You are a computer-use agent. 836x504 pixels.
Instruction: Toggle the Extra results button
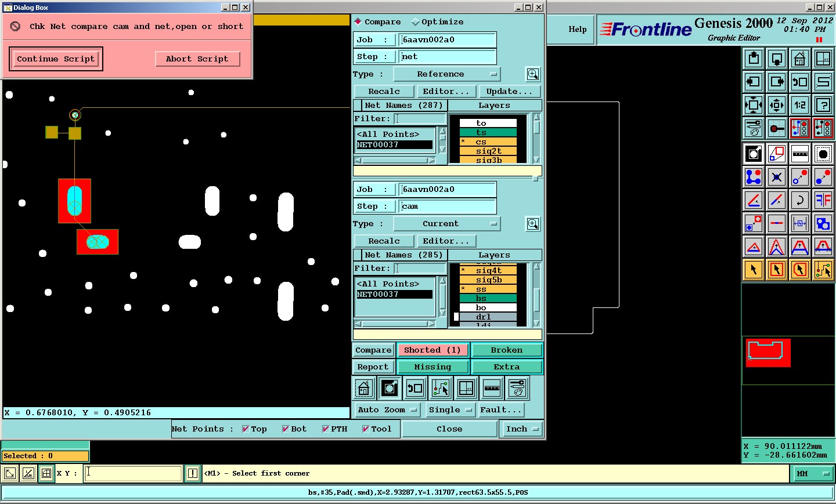pos(507,367)
